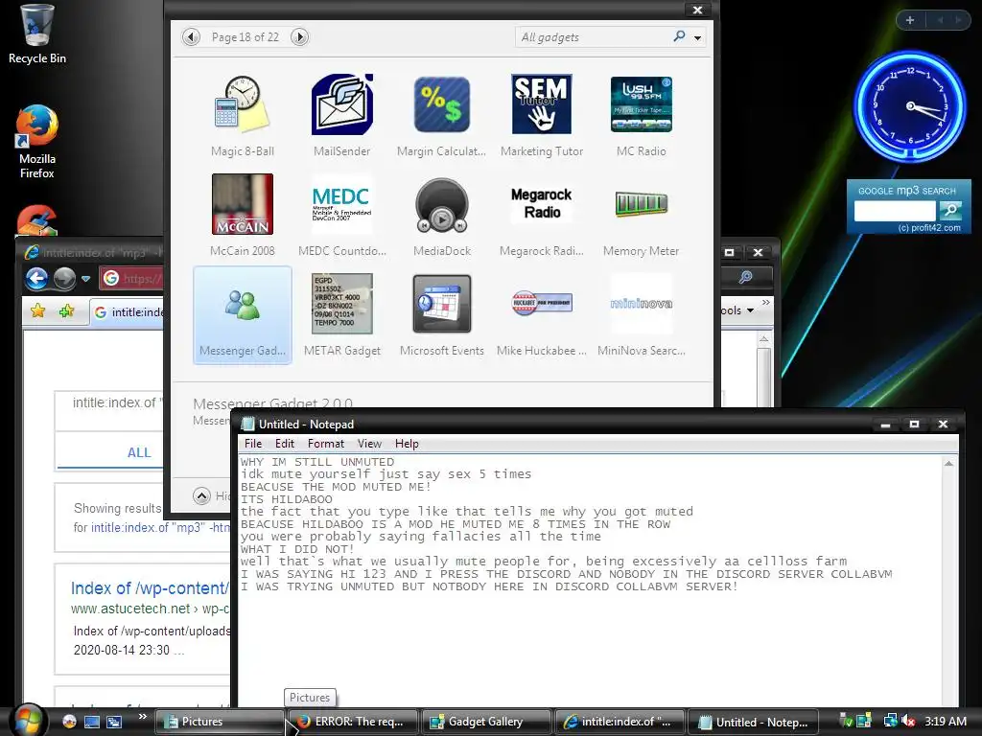The height and width of the screenshot is (736, 982).
Task: Select the MediaDock gadget icon
Action: (441, 204)
